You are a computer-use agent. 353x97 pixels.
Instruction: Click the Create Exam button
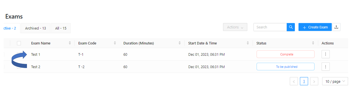coord(315,27)
